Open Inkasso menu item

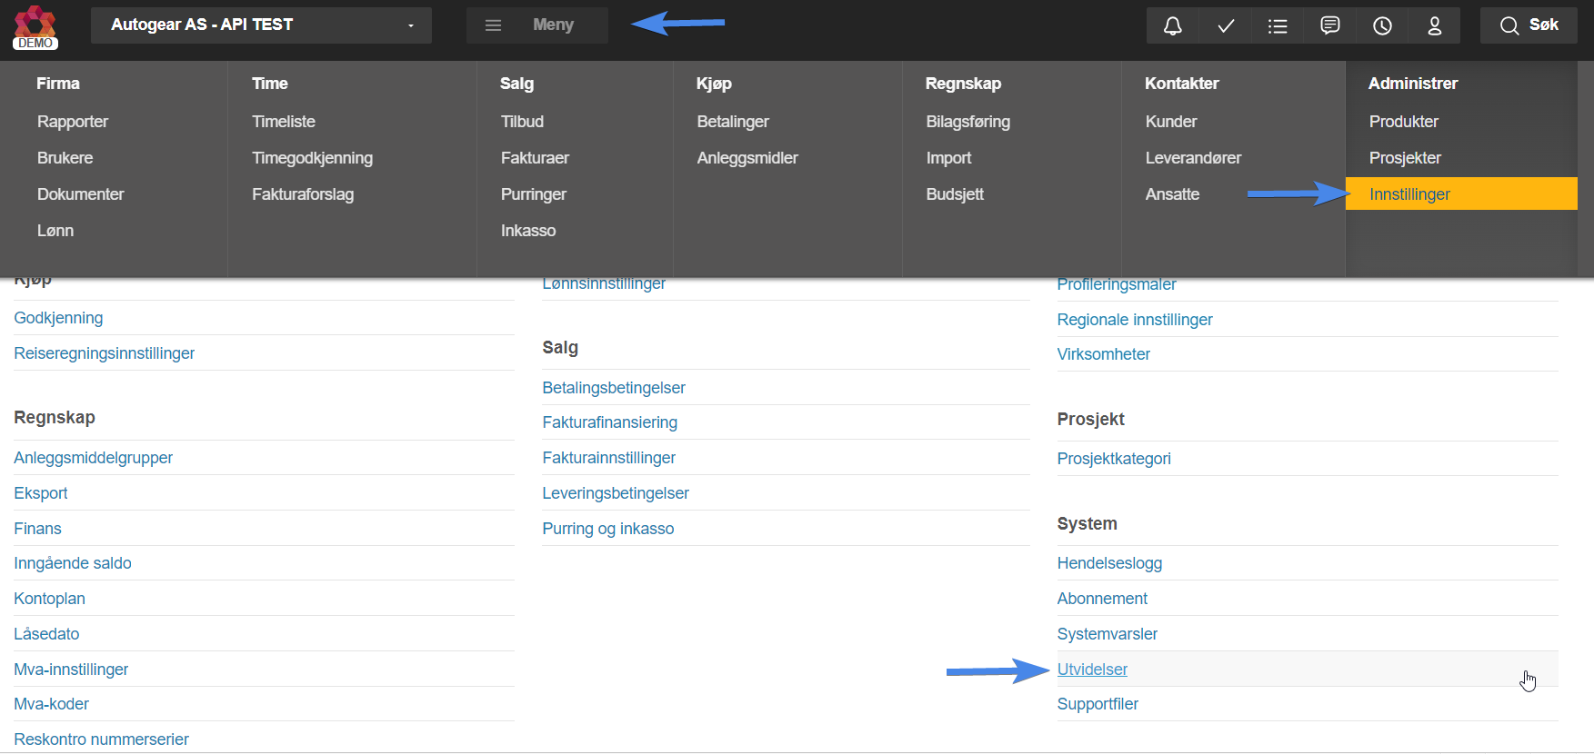pos(528,231)
